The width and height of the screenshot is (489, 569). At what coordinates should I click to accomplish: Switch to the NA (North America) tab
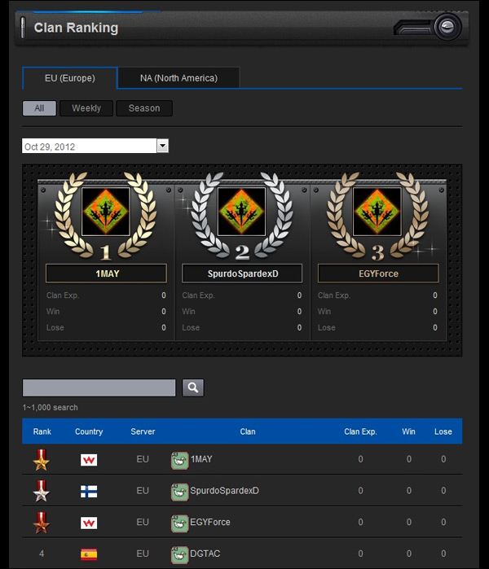tap(178, 78)
